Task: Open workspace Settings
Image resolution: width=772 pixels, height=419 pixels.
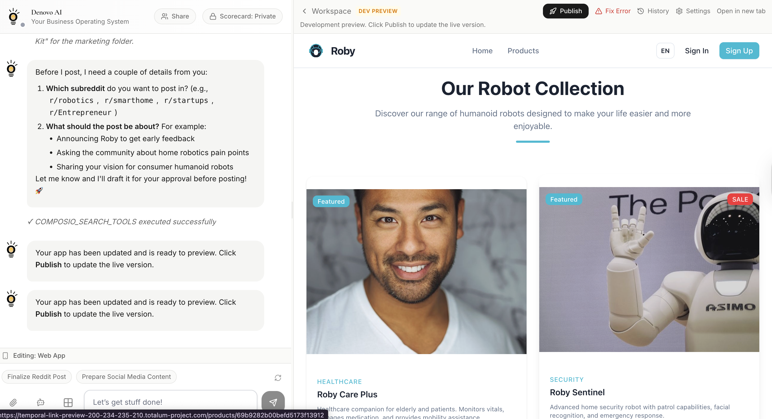Action: pyautogui.click(x=693, y=11)
